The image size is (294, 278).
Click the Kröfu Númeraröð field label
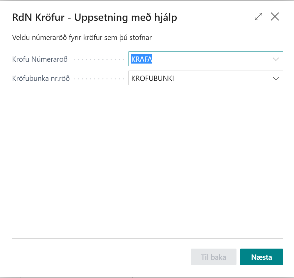pos(40,59)
